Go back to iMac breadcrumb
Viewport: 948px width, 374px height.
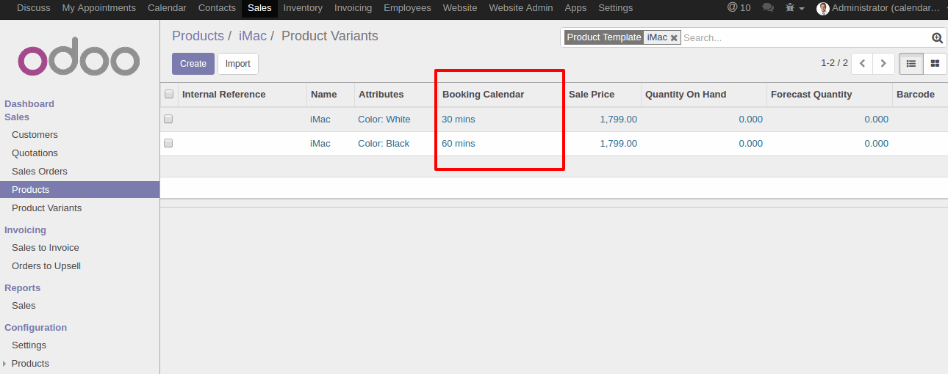coord(253,36)
